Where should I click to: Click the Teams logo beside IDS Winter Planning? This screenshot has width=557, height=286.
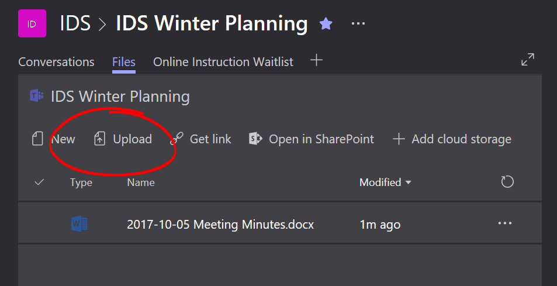click(x=37, y=96)
